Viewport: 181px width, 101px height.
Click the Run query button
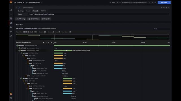pos(163,3)
